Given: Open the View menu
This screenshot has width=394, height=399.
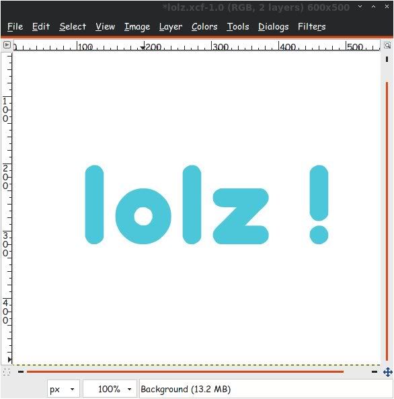Looking at the screenshot, I should click(x=106, y=26).
